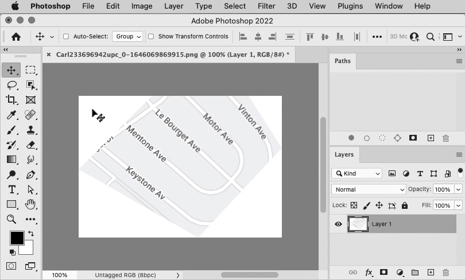Open the more align options three-dots button
This screenshot has height=280, width=465.
tap(377, 37)
